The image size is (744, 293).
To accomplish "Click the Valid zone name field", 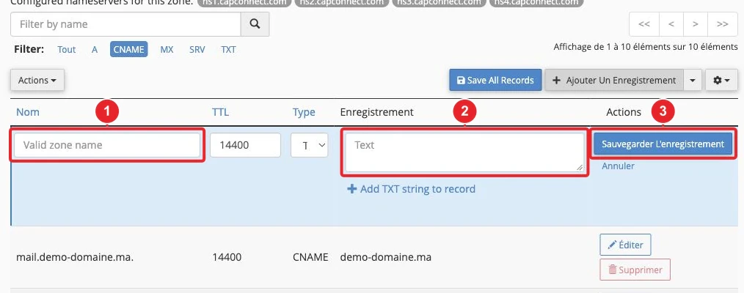I will [107, 145].
